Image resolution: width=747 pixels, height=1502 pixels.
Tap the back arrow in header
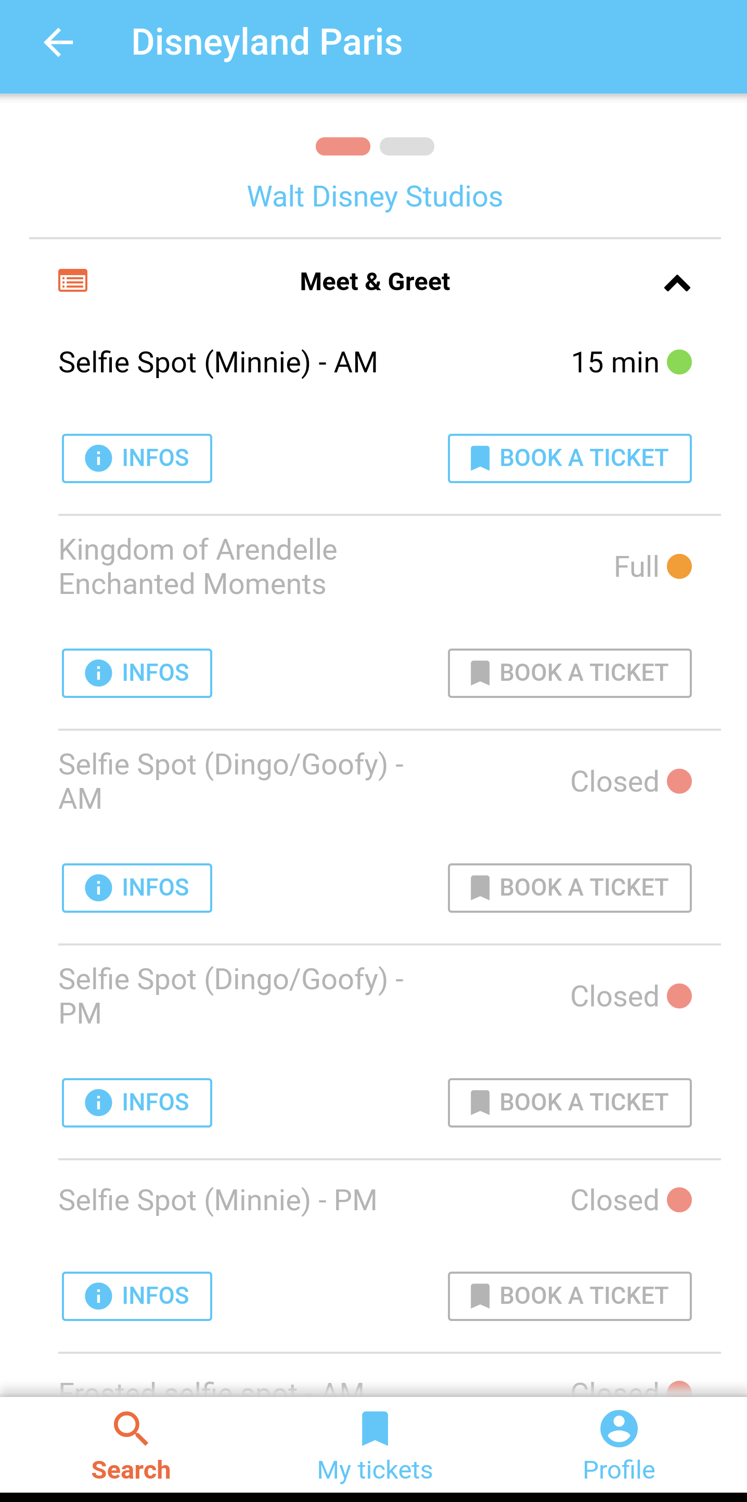point(58,43)
